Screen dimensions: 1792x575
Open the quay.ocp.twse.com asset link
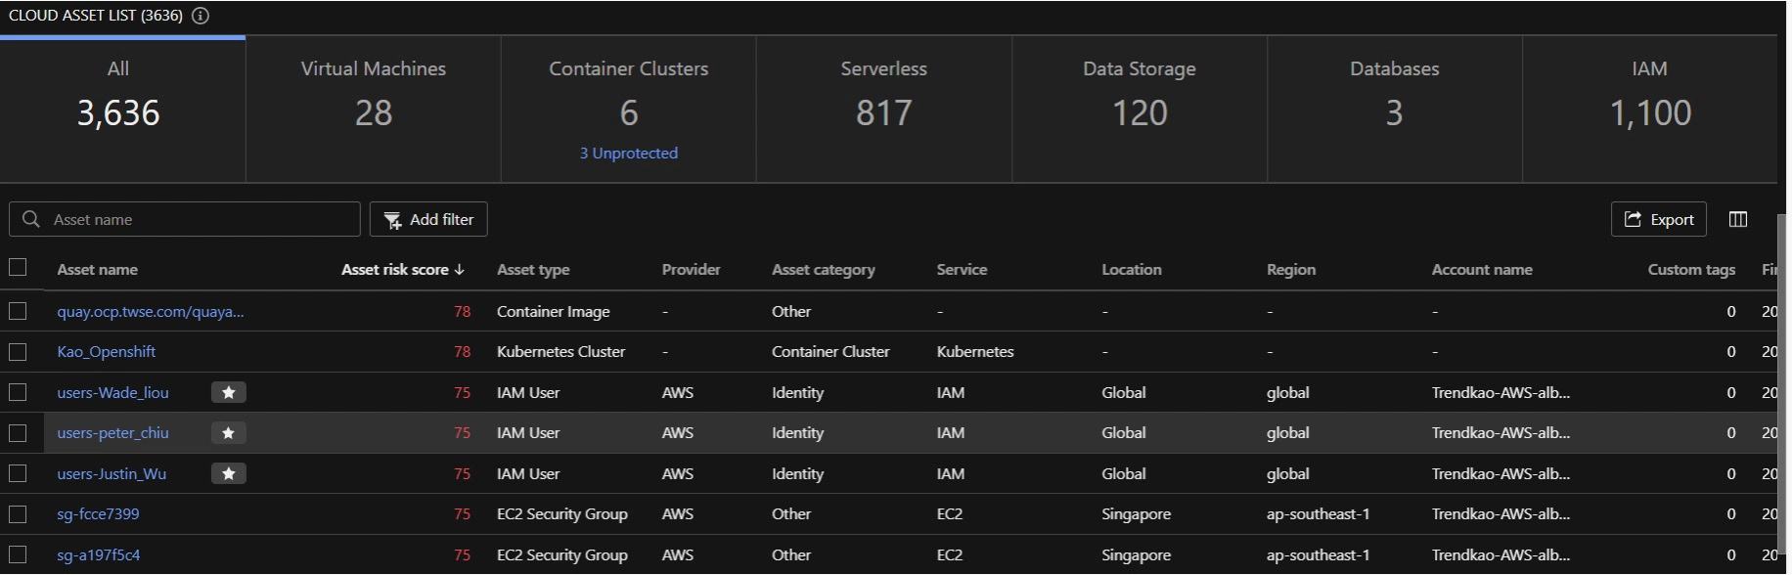point(150,311)
